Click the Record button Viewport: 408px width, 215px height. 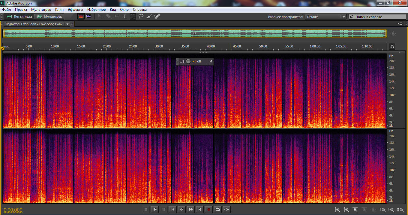(209, 209)
